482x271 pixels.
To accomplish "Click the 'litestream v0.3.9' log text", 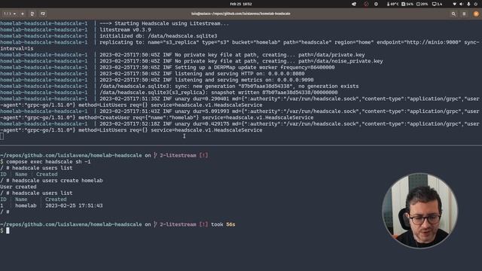I will (x=125, y=30).
